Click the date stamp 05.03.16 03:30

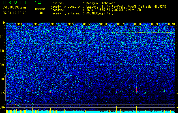pyautogui.click(x=14, y=13)
